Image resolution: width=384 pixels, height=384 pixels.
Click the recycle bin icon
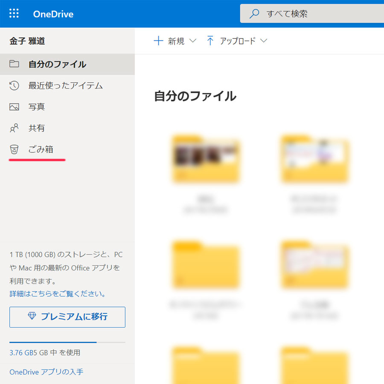[x=14, y=149]
